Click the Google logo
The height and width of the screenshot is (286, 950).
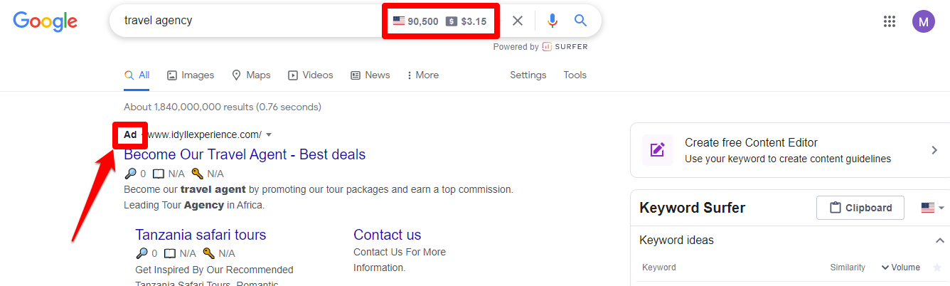click(x=45, y=21)
